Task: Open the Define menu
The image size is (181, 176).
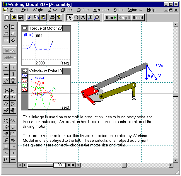Action: click(x=83, y=10)
